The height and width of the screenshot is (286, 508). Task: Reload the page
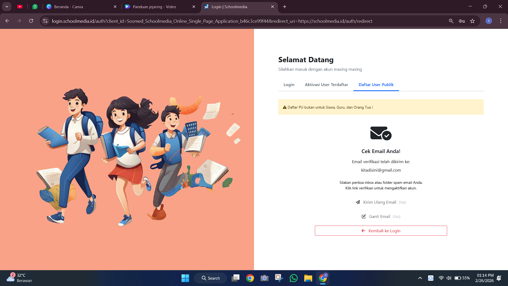tap(31, 21)
